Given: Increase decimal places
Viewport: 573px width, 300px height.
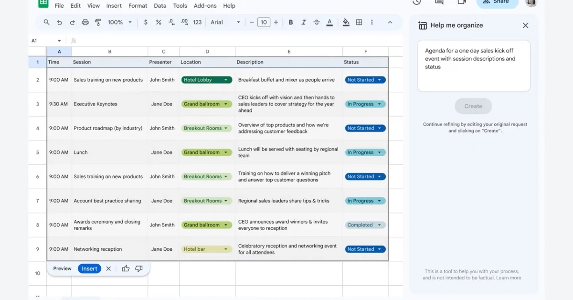Looking at the screenshot, I should tap(184, 22).
